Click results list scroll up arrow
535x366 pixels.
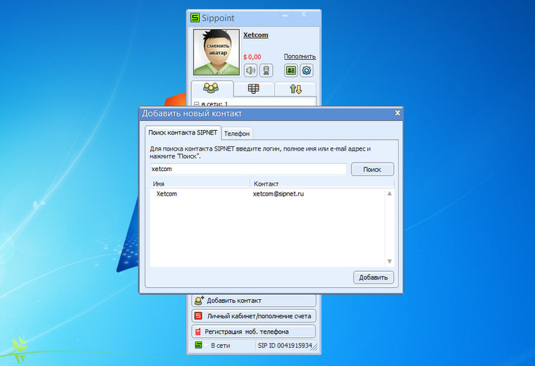point(389,194)
